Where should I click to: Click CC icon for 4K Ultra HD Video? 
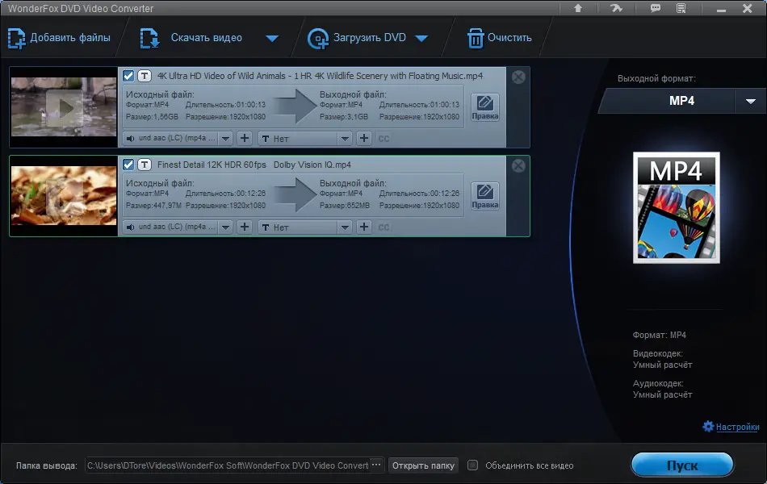(x=384, y=139)
